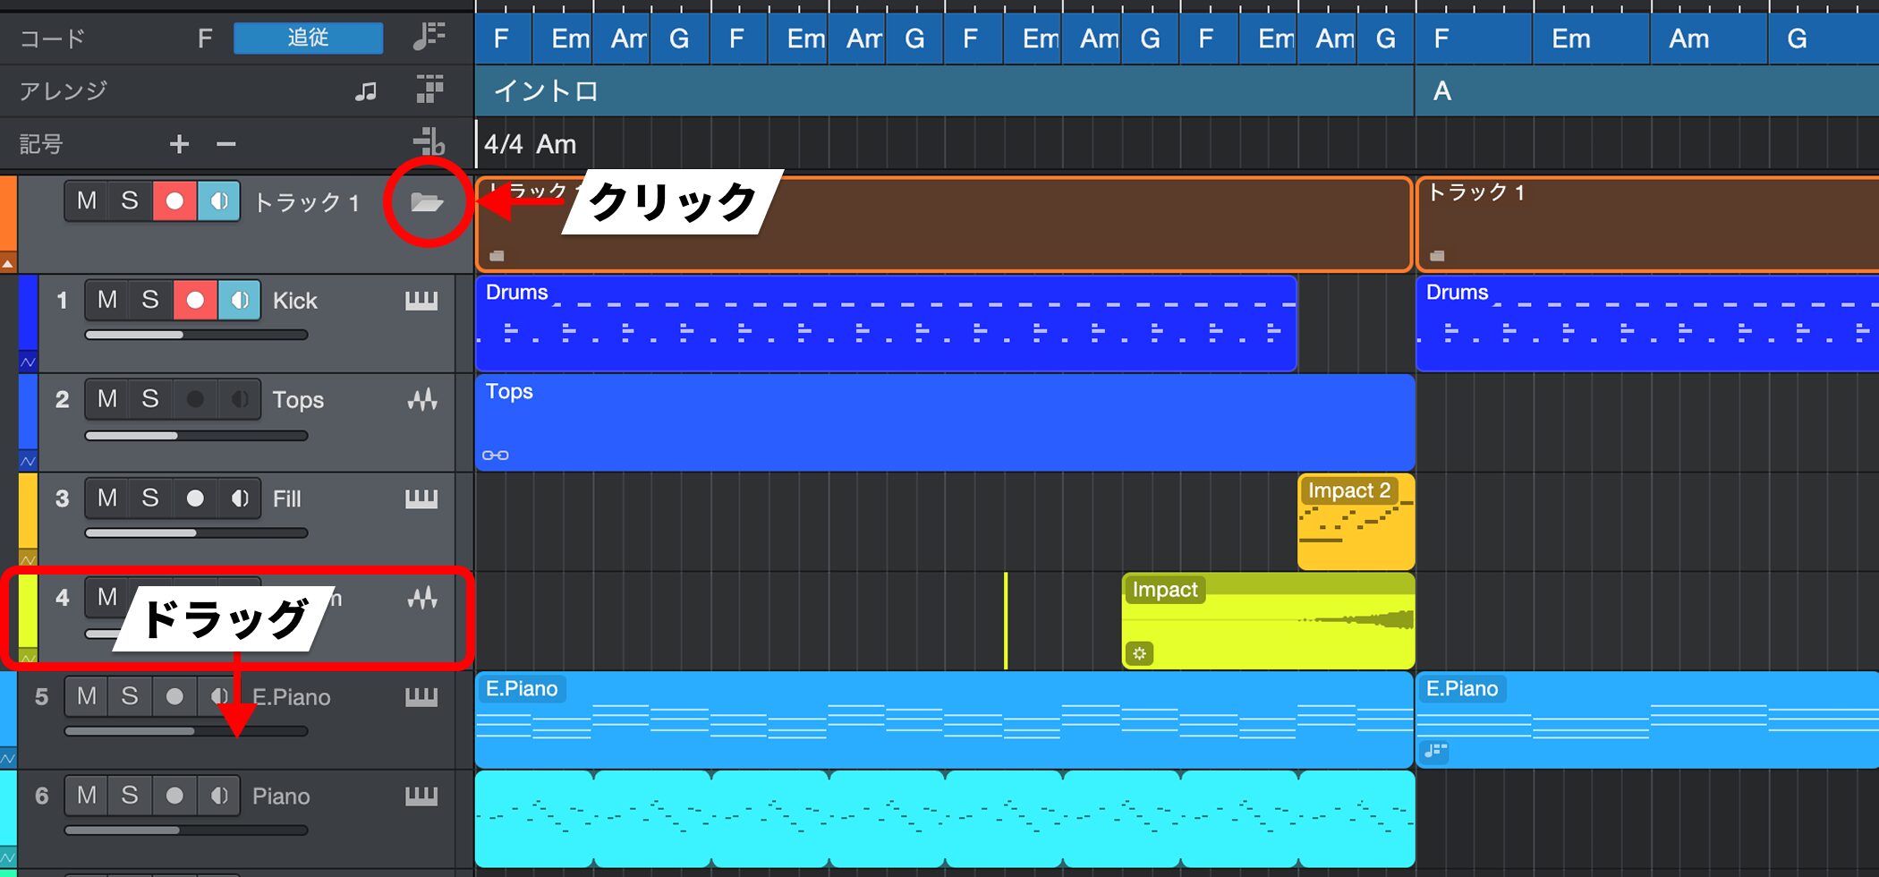
Task: Open automation envelope expander on Kick track
Action: (28, 362)
